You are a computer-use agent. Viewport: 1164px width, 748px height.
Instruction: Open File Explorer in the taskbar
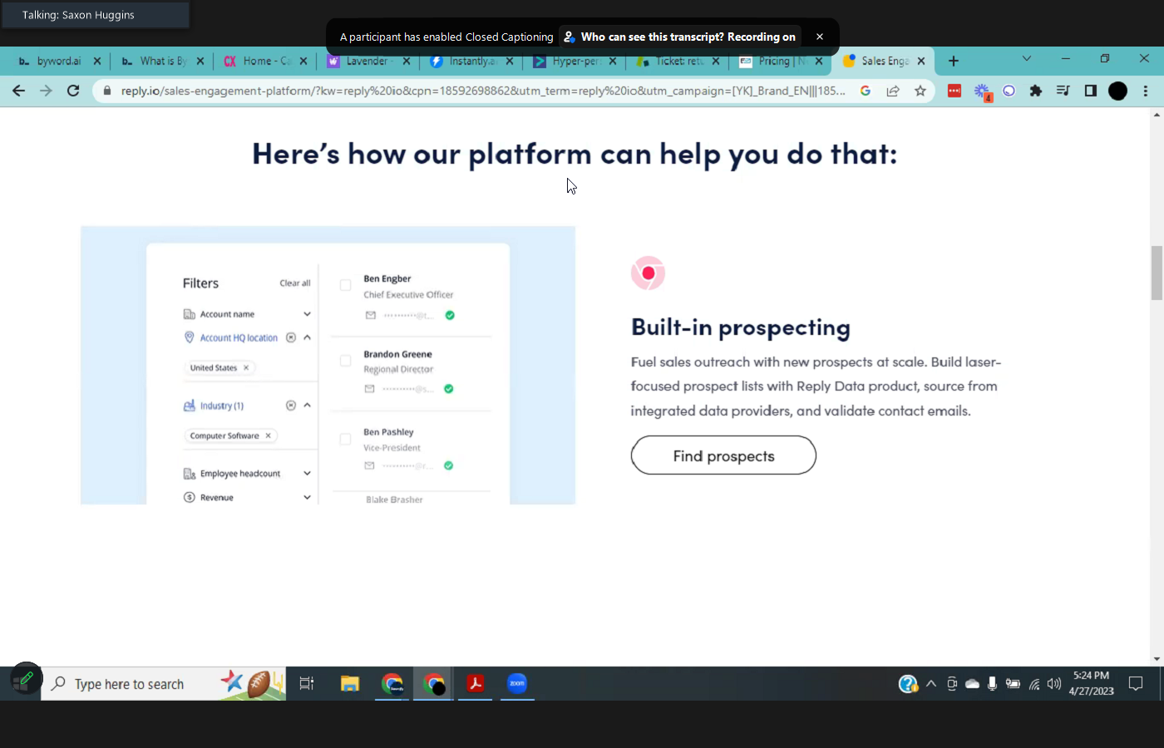349,683
